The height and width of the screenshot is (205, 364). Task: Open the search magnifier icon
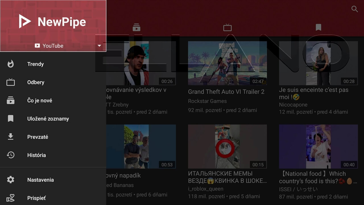(355, 9)
